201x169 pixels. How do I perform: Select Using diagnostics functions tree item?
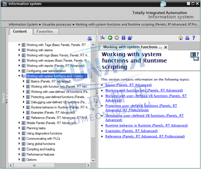pyautogui.click(x=44, y=133)
